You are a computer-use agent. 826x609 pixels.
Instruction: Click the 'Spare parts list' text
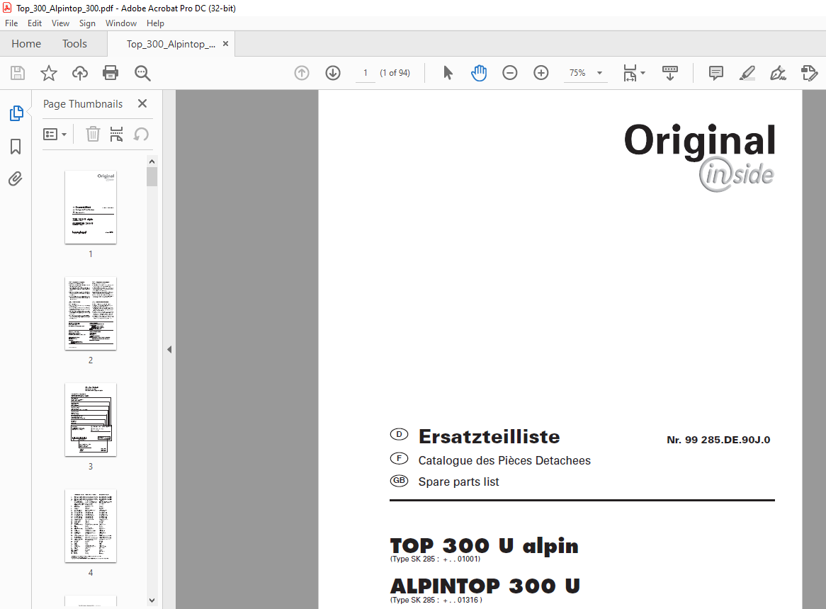(458, 482)
